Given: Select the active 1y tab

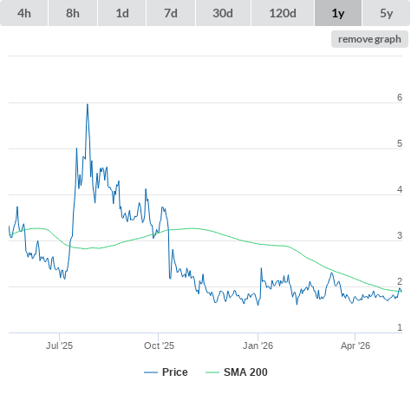Looking at the screenshot, I should (x=338, y=13).
